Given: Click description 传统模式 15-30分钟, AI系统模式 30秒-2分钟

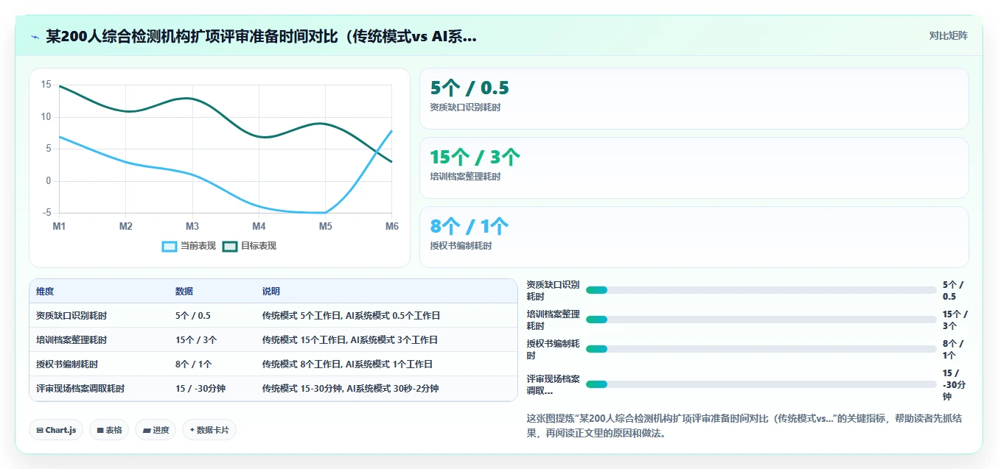Looking at the screenshot, I should pos(351,388).
